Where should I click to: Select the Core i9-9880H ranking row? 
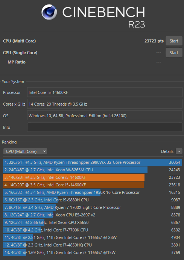tap(93, 200)
